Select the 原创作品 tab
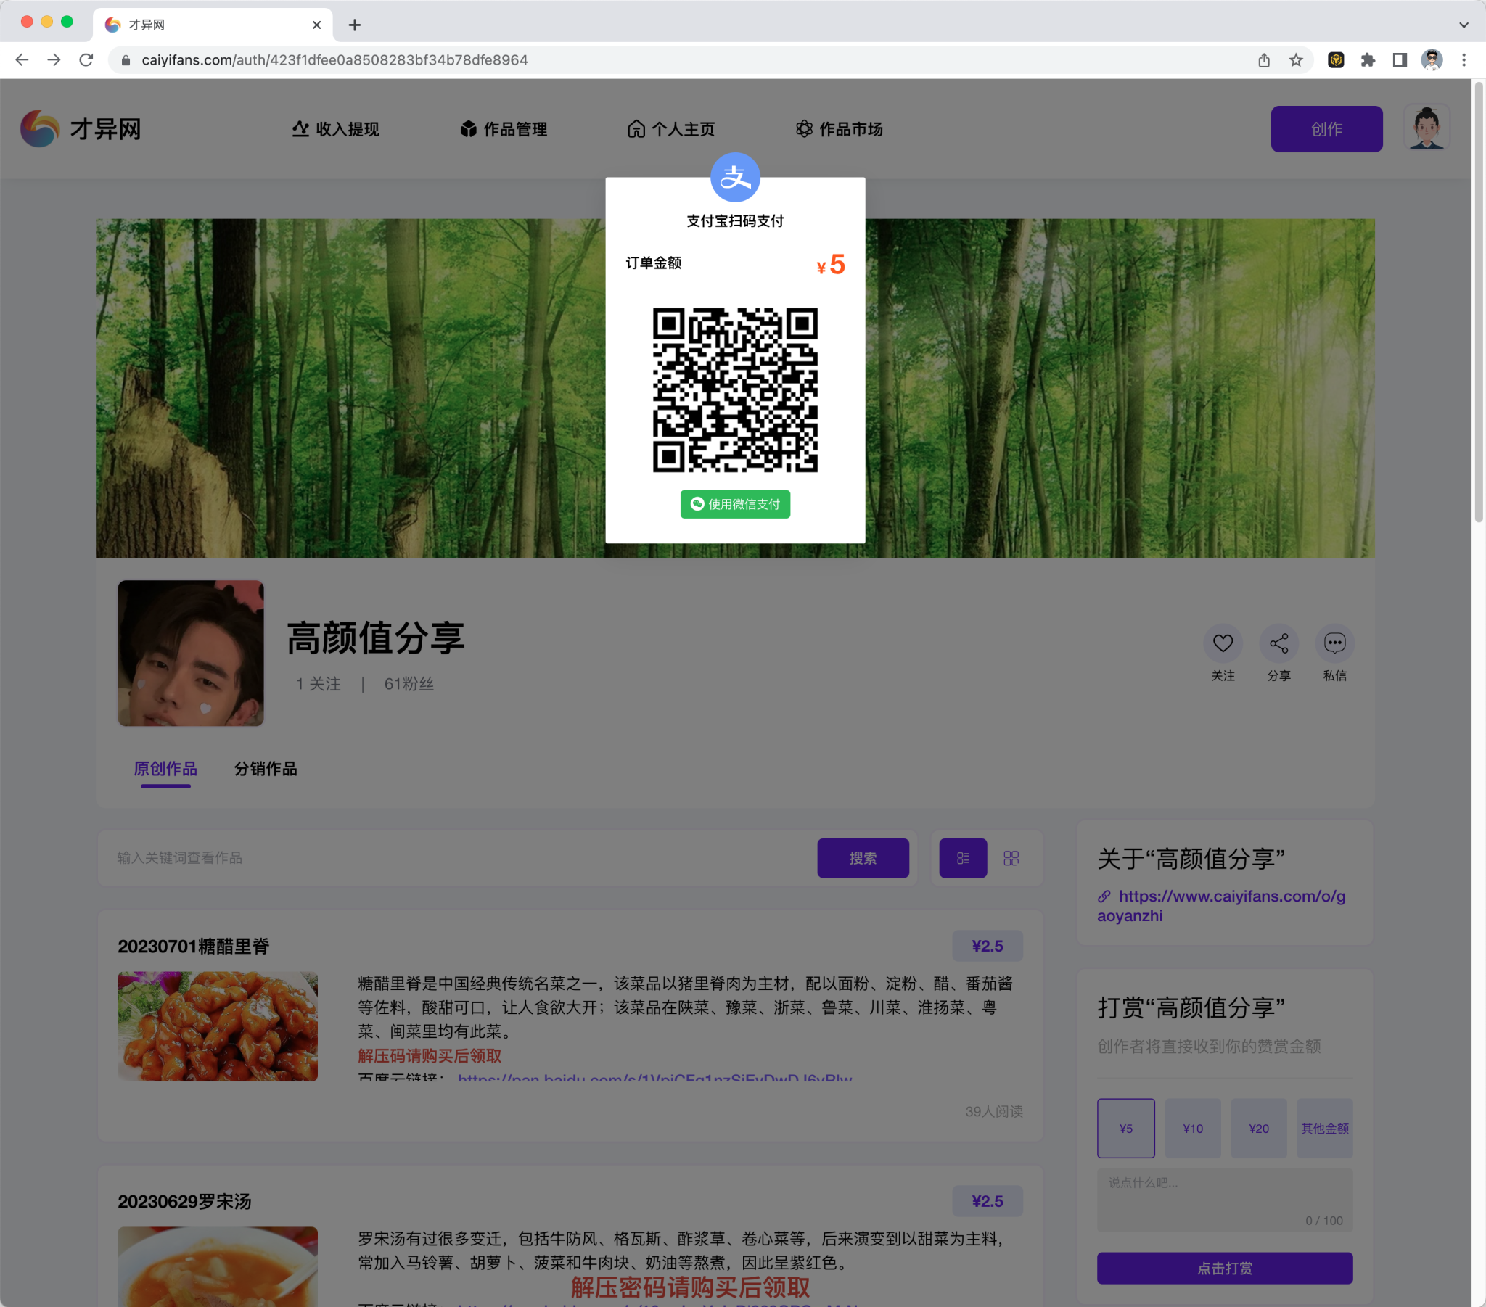 [165, 769]
